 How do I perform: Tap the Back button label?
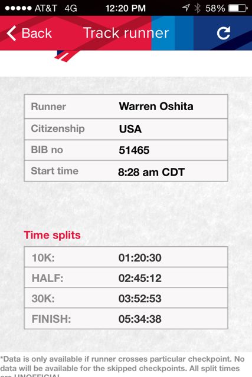37,33
